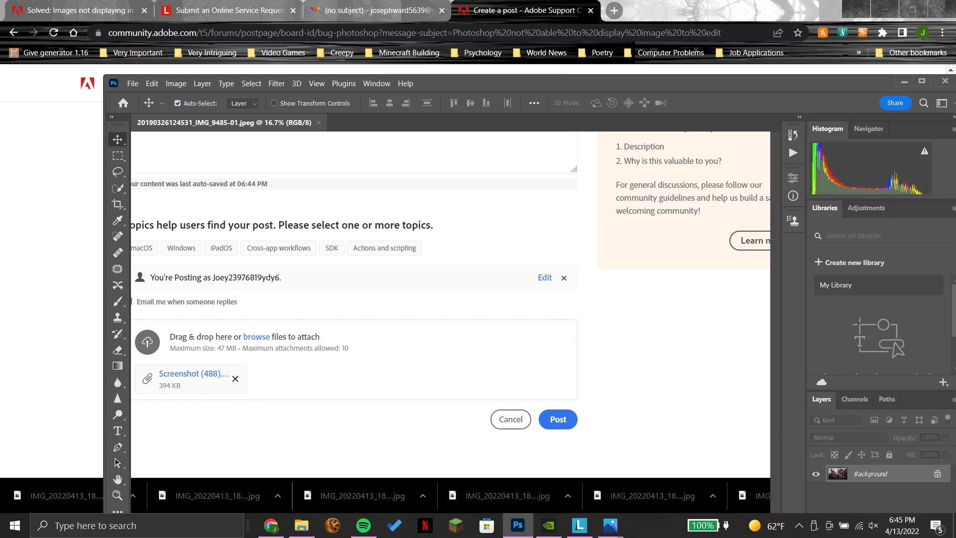Select the Horizontal Type tool
Screen dimensions: 956x538
(118, 431)
